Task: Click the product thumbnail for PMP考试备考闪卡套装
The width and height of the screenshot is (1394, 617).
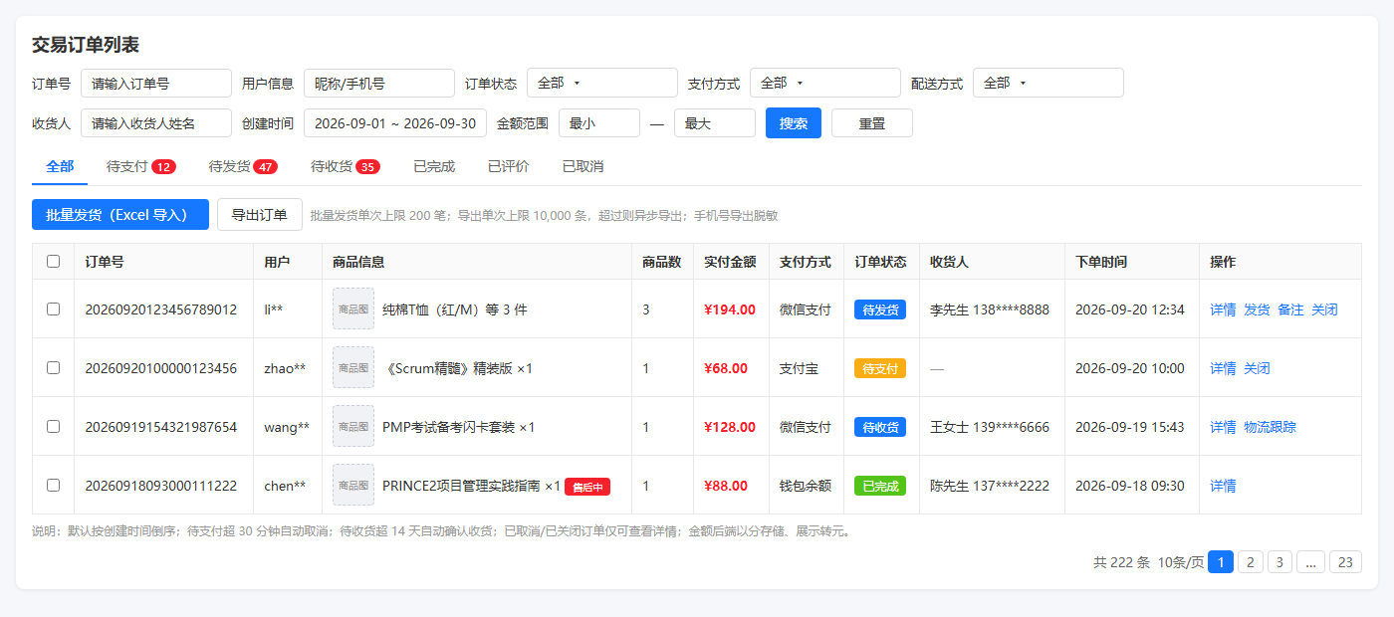Action: click(x=353, y=427)
